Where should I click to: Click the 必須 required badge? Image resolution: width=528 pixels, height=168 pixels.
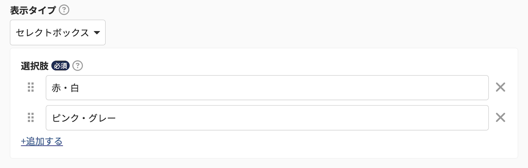[x=60, y=66]
